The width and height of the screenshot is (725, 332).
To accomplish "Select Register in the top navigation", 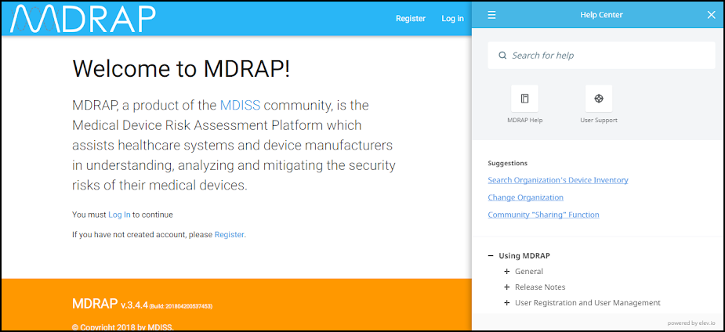I will click(x=410, y=19).
